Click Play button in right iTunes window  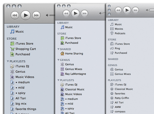coord(127,10)
